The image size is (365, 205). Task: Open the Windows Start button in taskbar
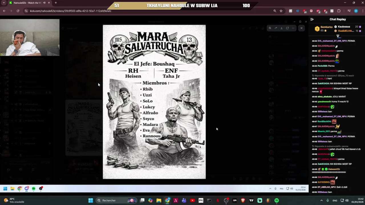click(91, 200)
